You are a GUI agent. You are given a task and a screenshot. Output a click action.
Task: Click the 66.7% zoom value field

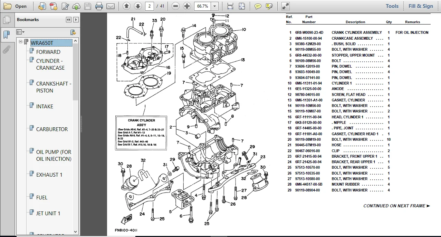(202, 6)
